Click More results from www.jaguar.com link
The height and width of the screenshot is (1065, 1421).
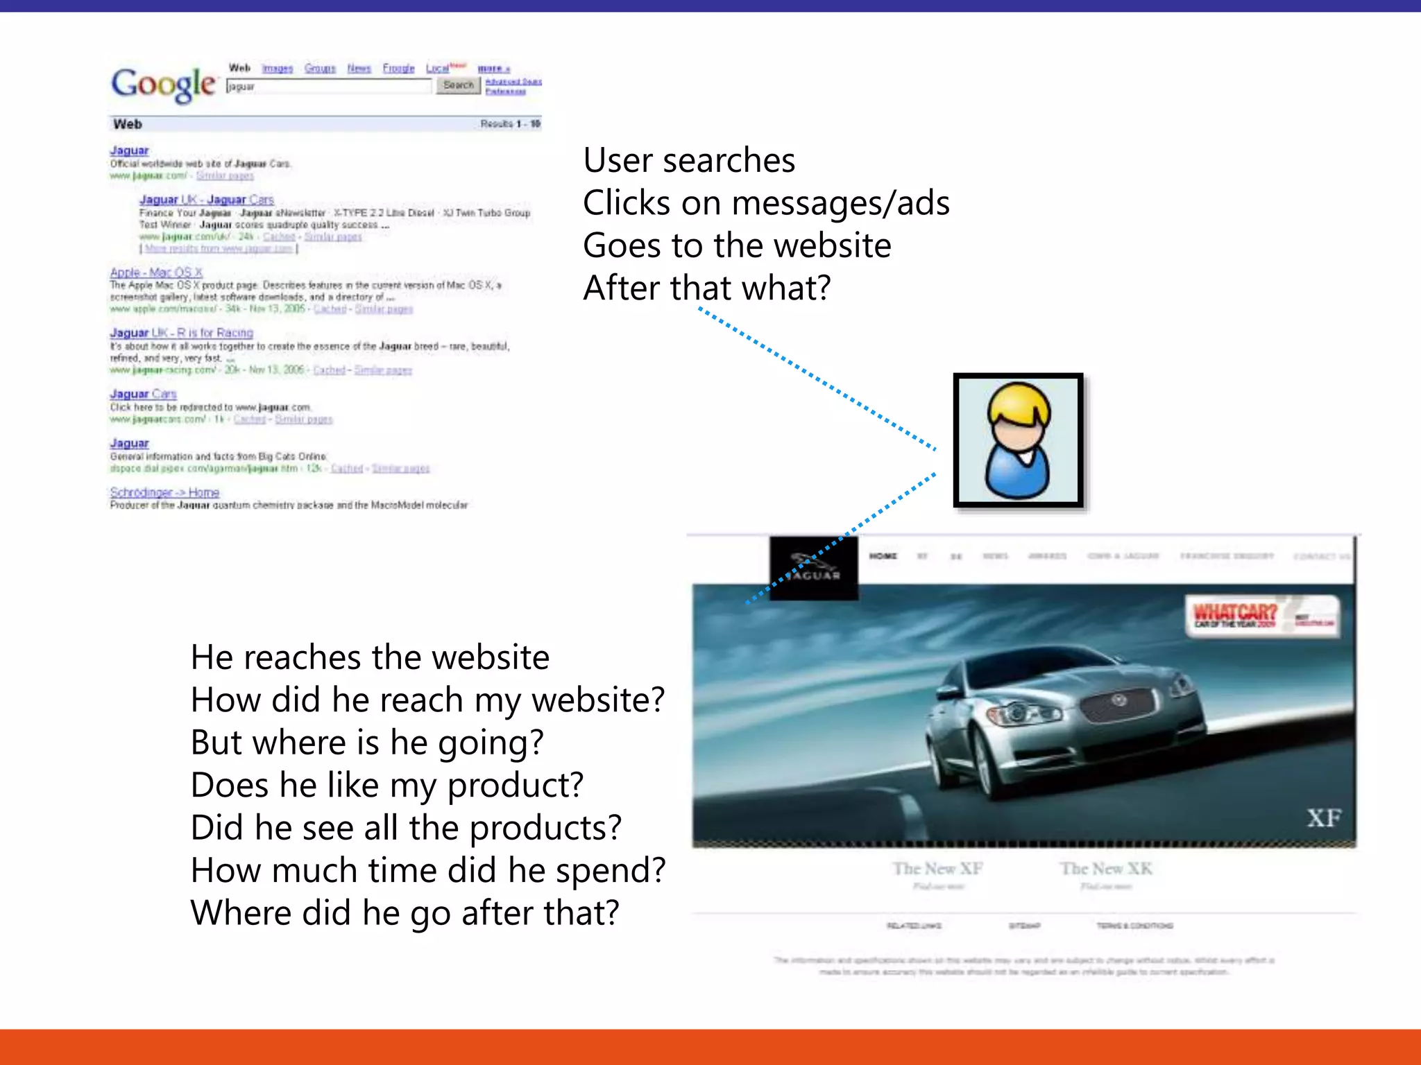coord(219,249)
